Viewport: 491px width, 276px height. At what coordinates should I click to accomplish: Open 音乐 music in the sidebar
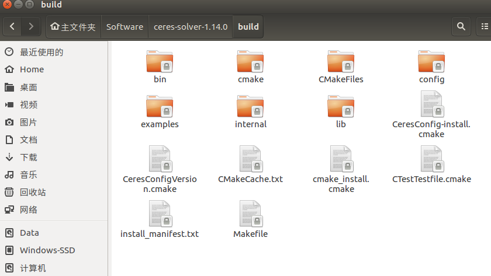pos(54,174)
